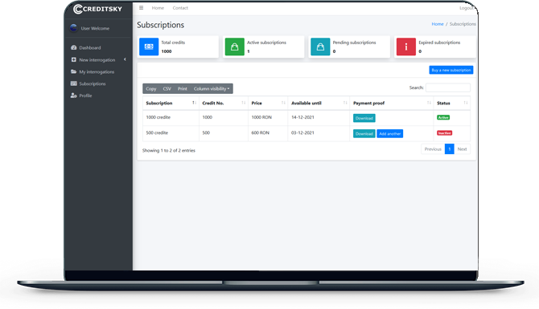
Task: Sort by Price column arrows
Action: pos(283,103)
